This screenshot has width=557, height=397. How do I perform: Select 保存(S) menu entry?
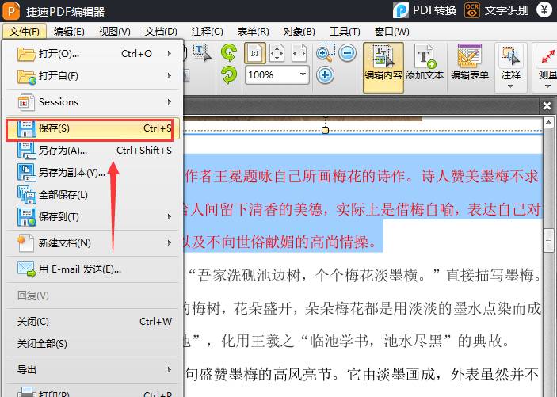(93, 128)
